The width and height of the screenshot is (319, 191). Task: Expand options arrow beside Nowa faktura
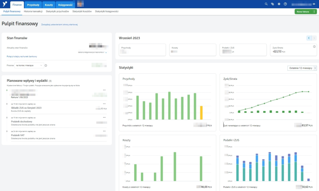click(x=314, y=12)
